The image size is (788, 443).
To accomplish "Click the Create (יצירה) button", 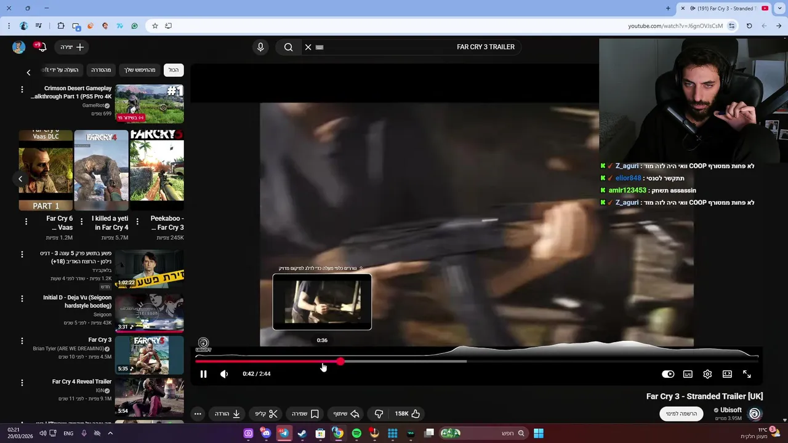I will coord(72,47).
